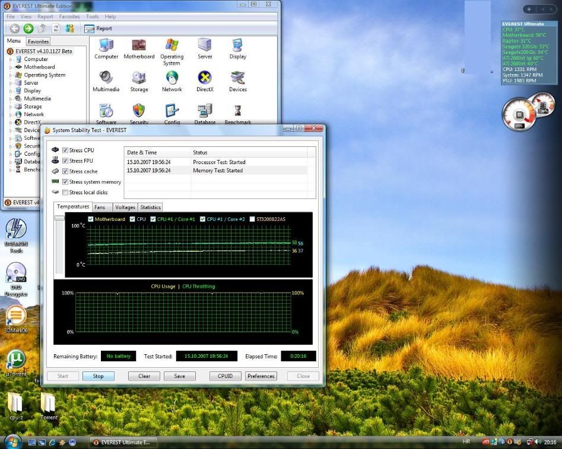
Task: Click the Windows Start orb
Action: [13, 442]
